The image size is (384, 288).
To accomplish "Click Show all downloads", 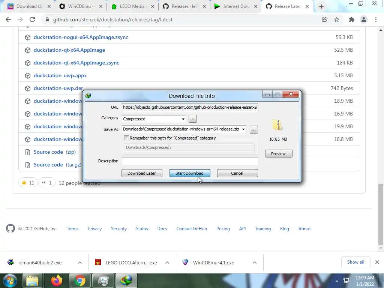I will coord(355,262).
